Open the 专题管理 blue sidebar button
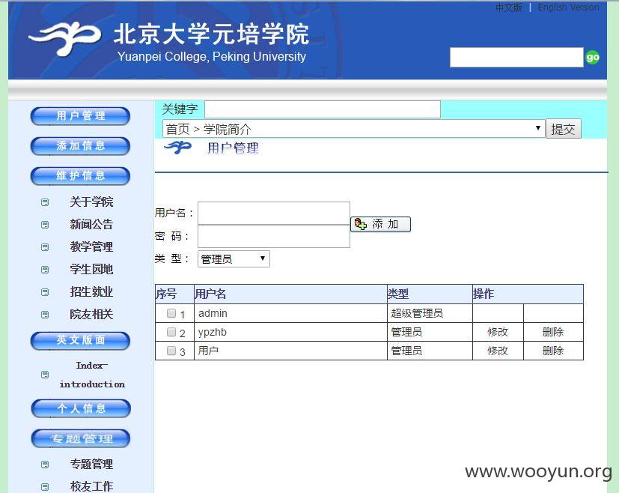Screen dimensions: 619x493 tap(81, 438)
